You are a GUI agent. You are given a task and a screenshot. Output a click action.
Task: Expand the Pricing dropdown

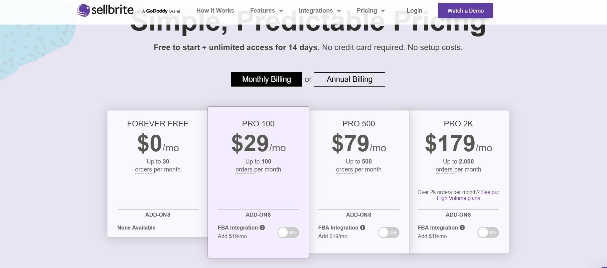[370, 10]
